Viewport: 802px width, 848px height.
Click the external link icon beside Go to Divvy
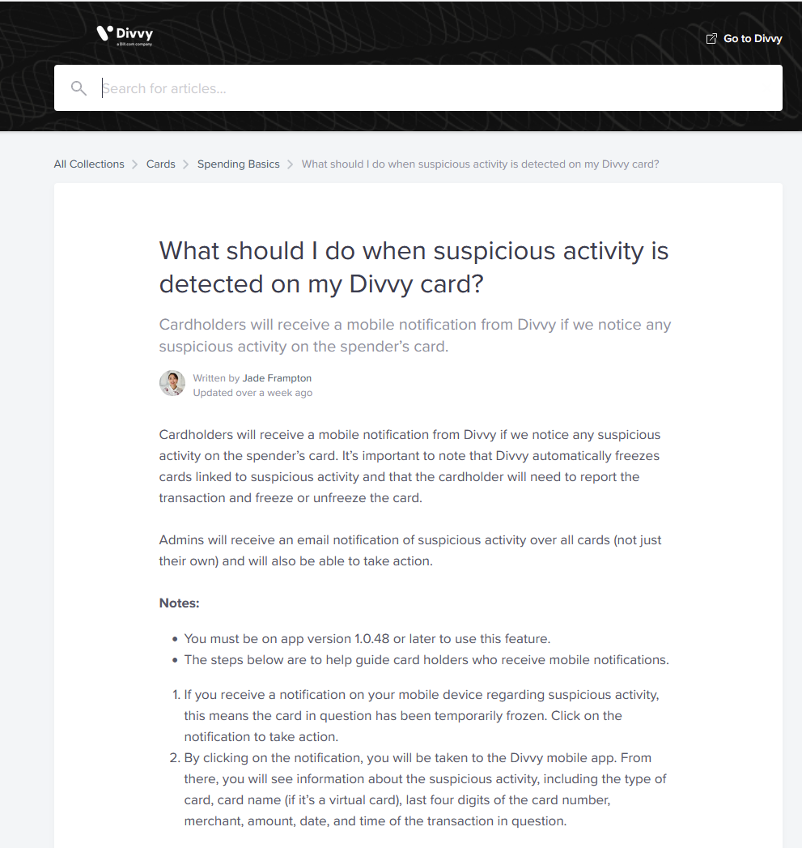click(711, 39)
